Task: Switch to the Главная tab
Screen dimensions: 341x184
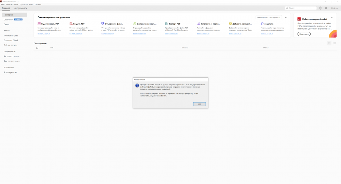Action: [x=6, y=8]
